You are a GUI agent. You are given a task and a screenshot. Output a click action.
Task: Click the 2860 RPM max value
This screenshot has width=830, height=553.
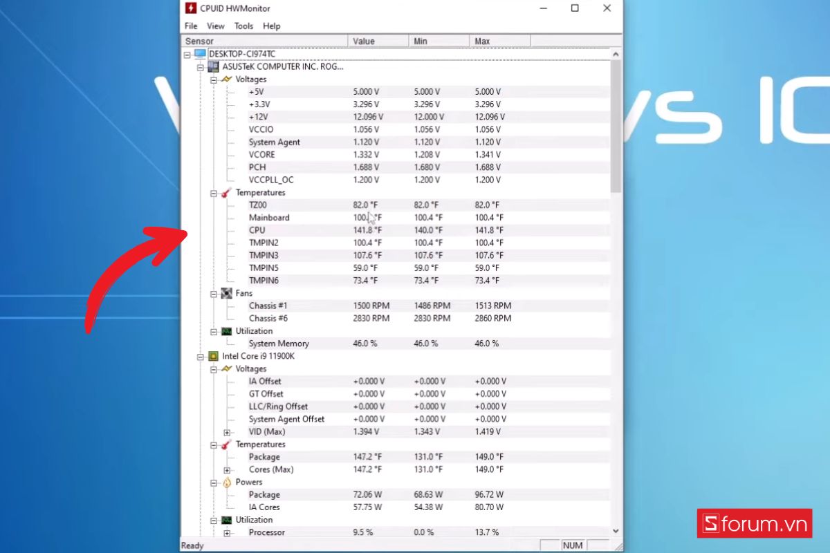493,319
